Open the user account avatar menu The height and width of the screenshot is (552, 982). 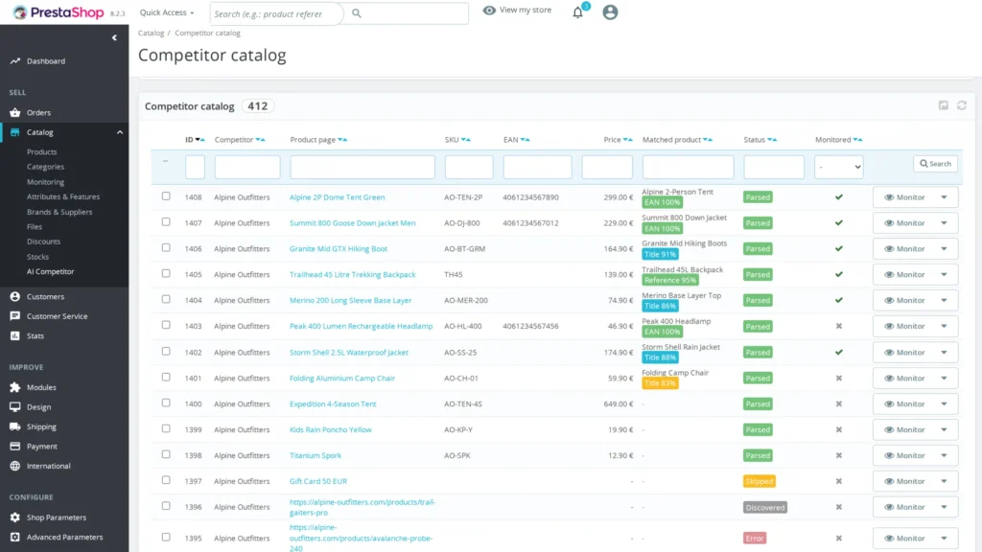pos(610,11)
